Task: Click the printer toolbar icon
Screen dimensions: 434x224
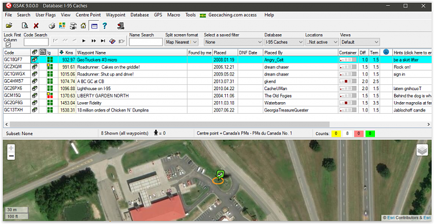Action: click(52, 26)
